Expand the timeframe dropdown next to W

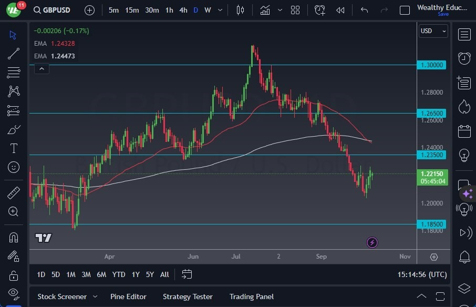click(219, 9)
